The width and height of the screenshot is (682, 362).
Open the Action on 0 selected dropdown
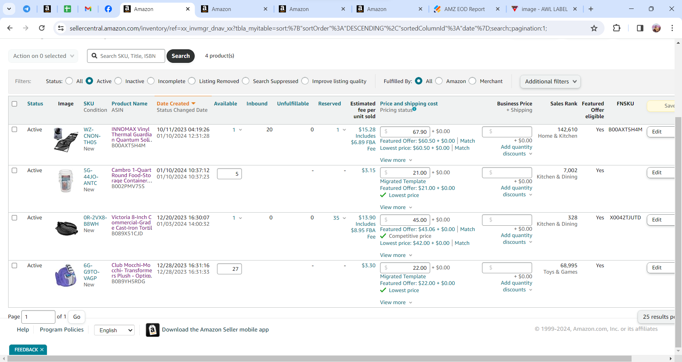(43, 56)
